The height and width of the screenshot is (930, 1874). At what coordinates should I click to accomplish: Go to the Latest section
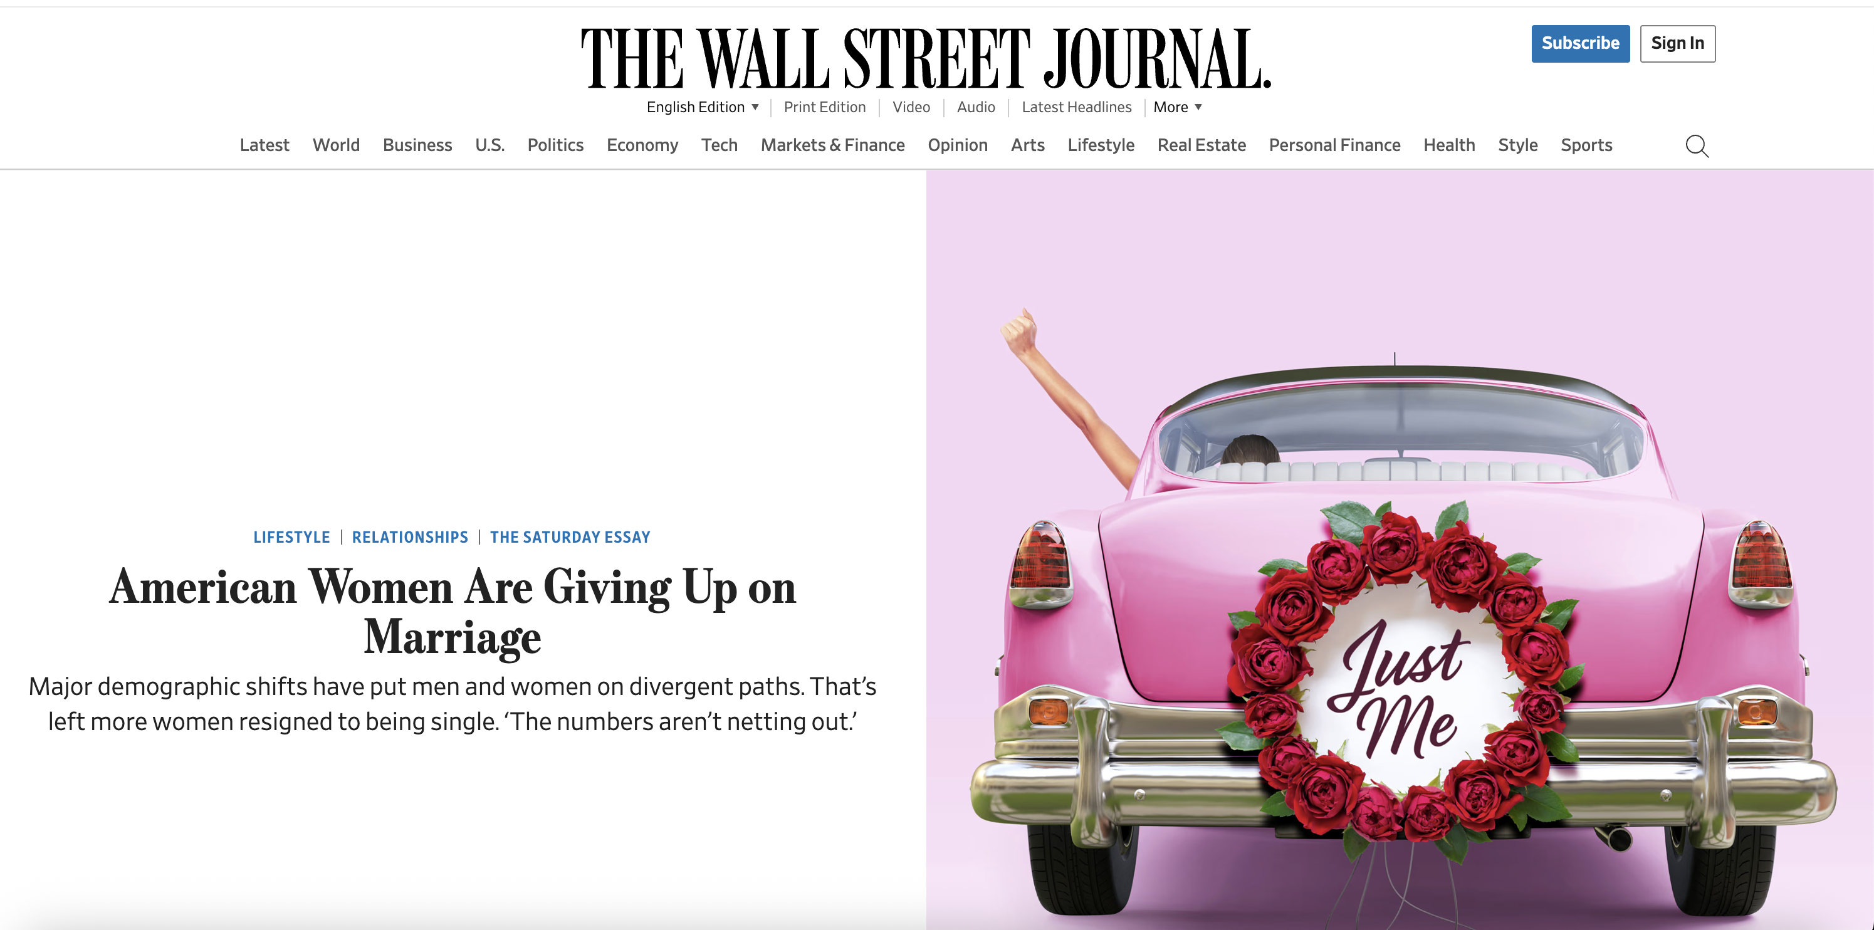(264, 145)
